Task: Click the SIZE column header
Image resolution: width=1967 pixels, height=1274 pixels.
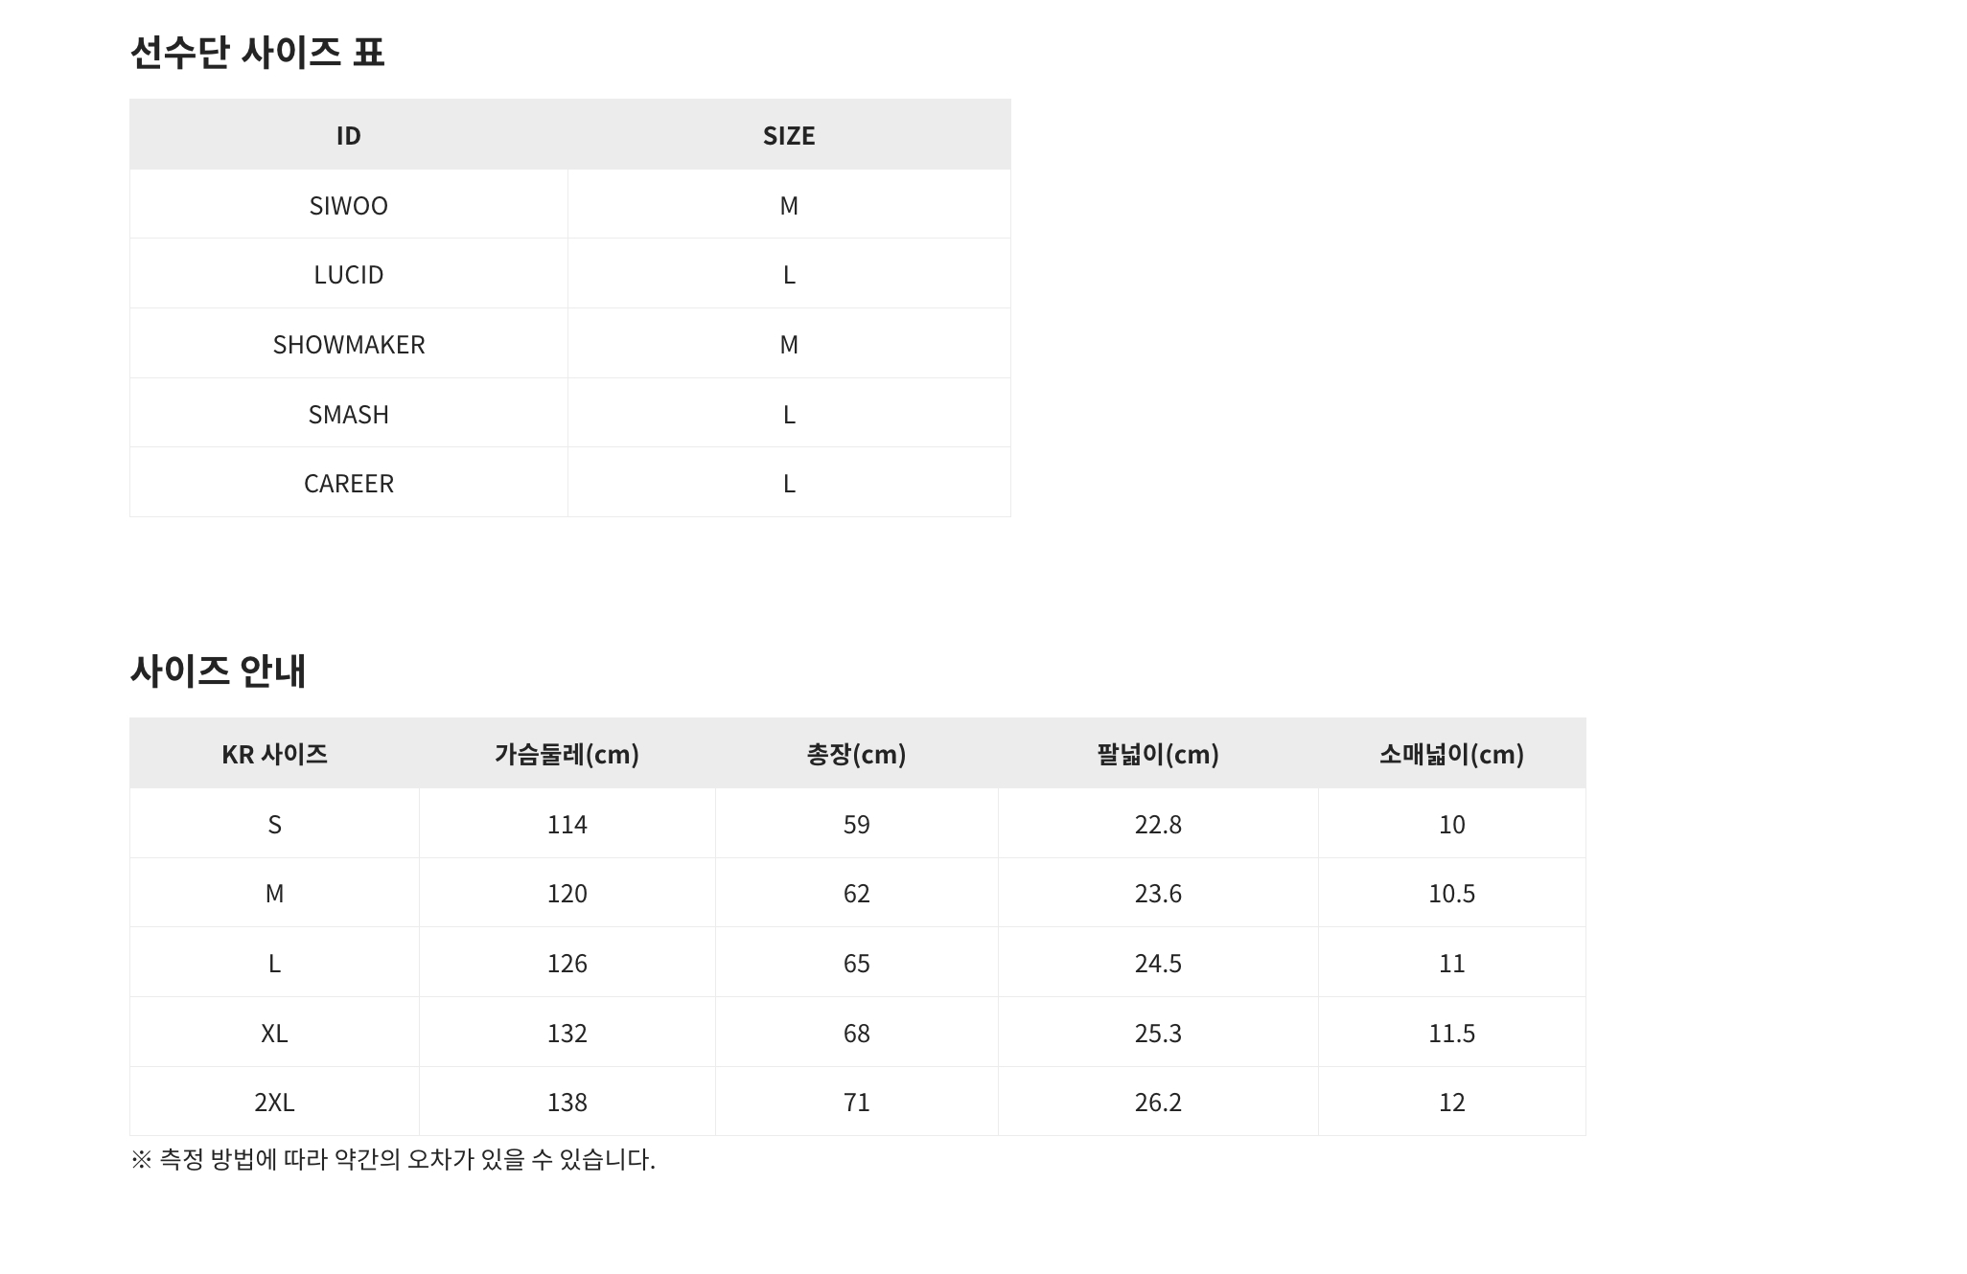Action: (788, 135)
